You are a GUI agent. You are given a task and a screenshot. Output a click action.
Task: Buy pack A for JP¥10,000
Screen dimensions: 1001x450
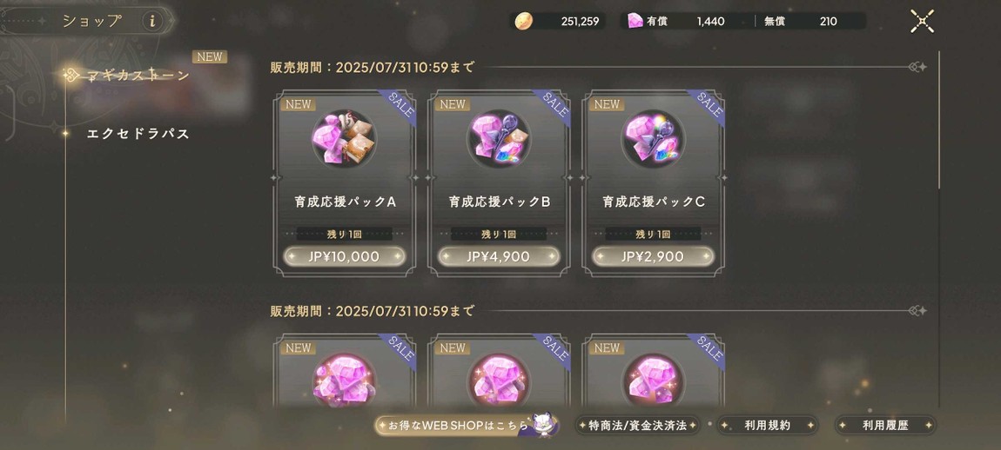point(345,256)
